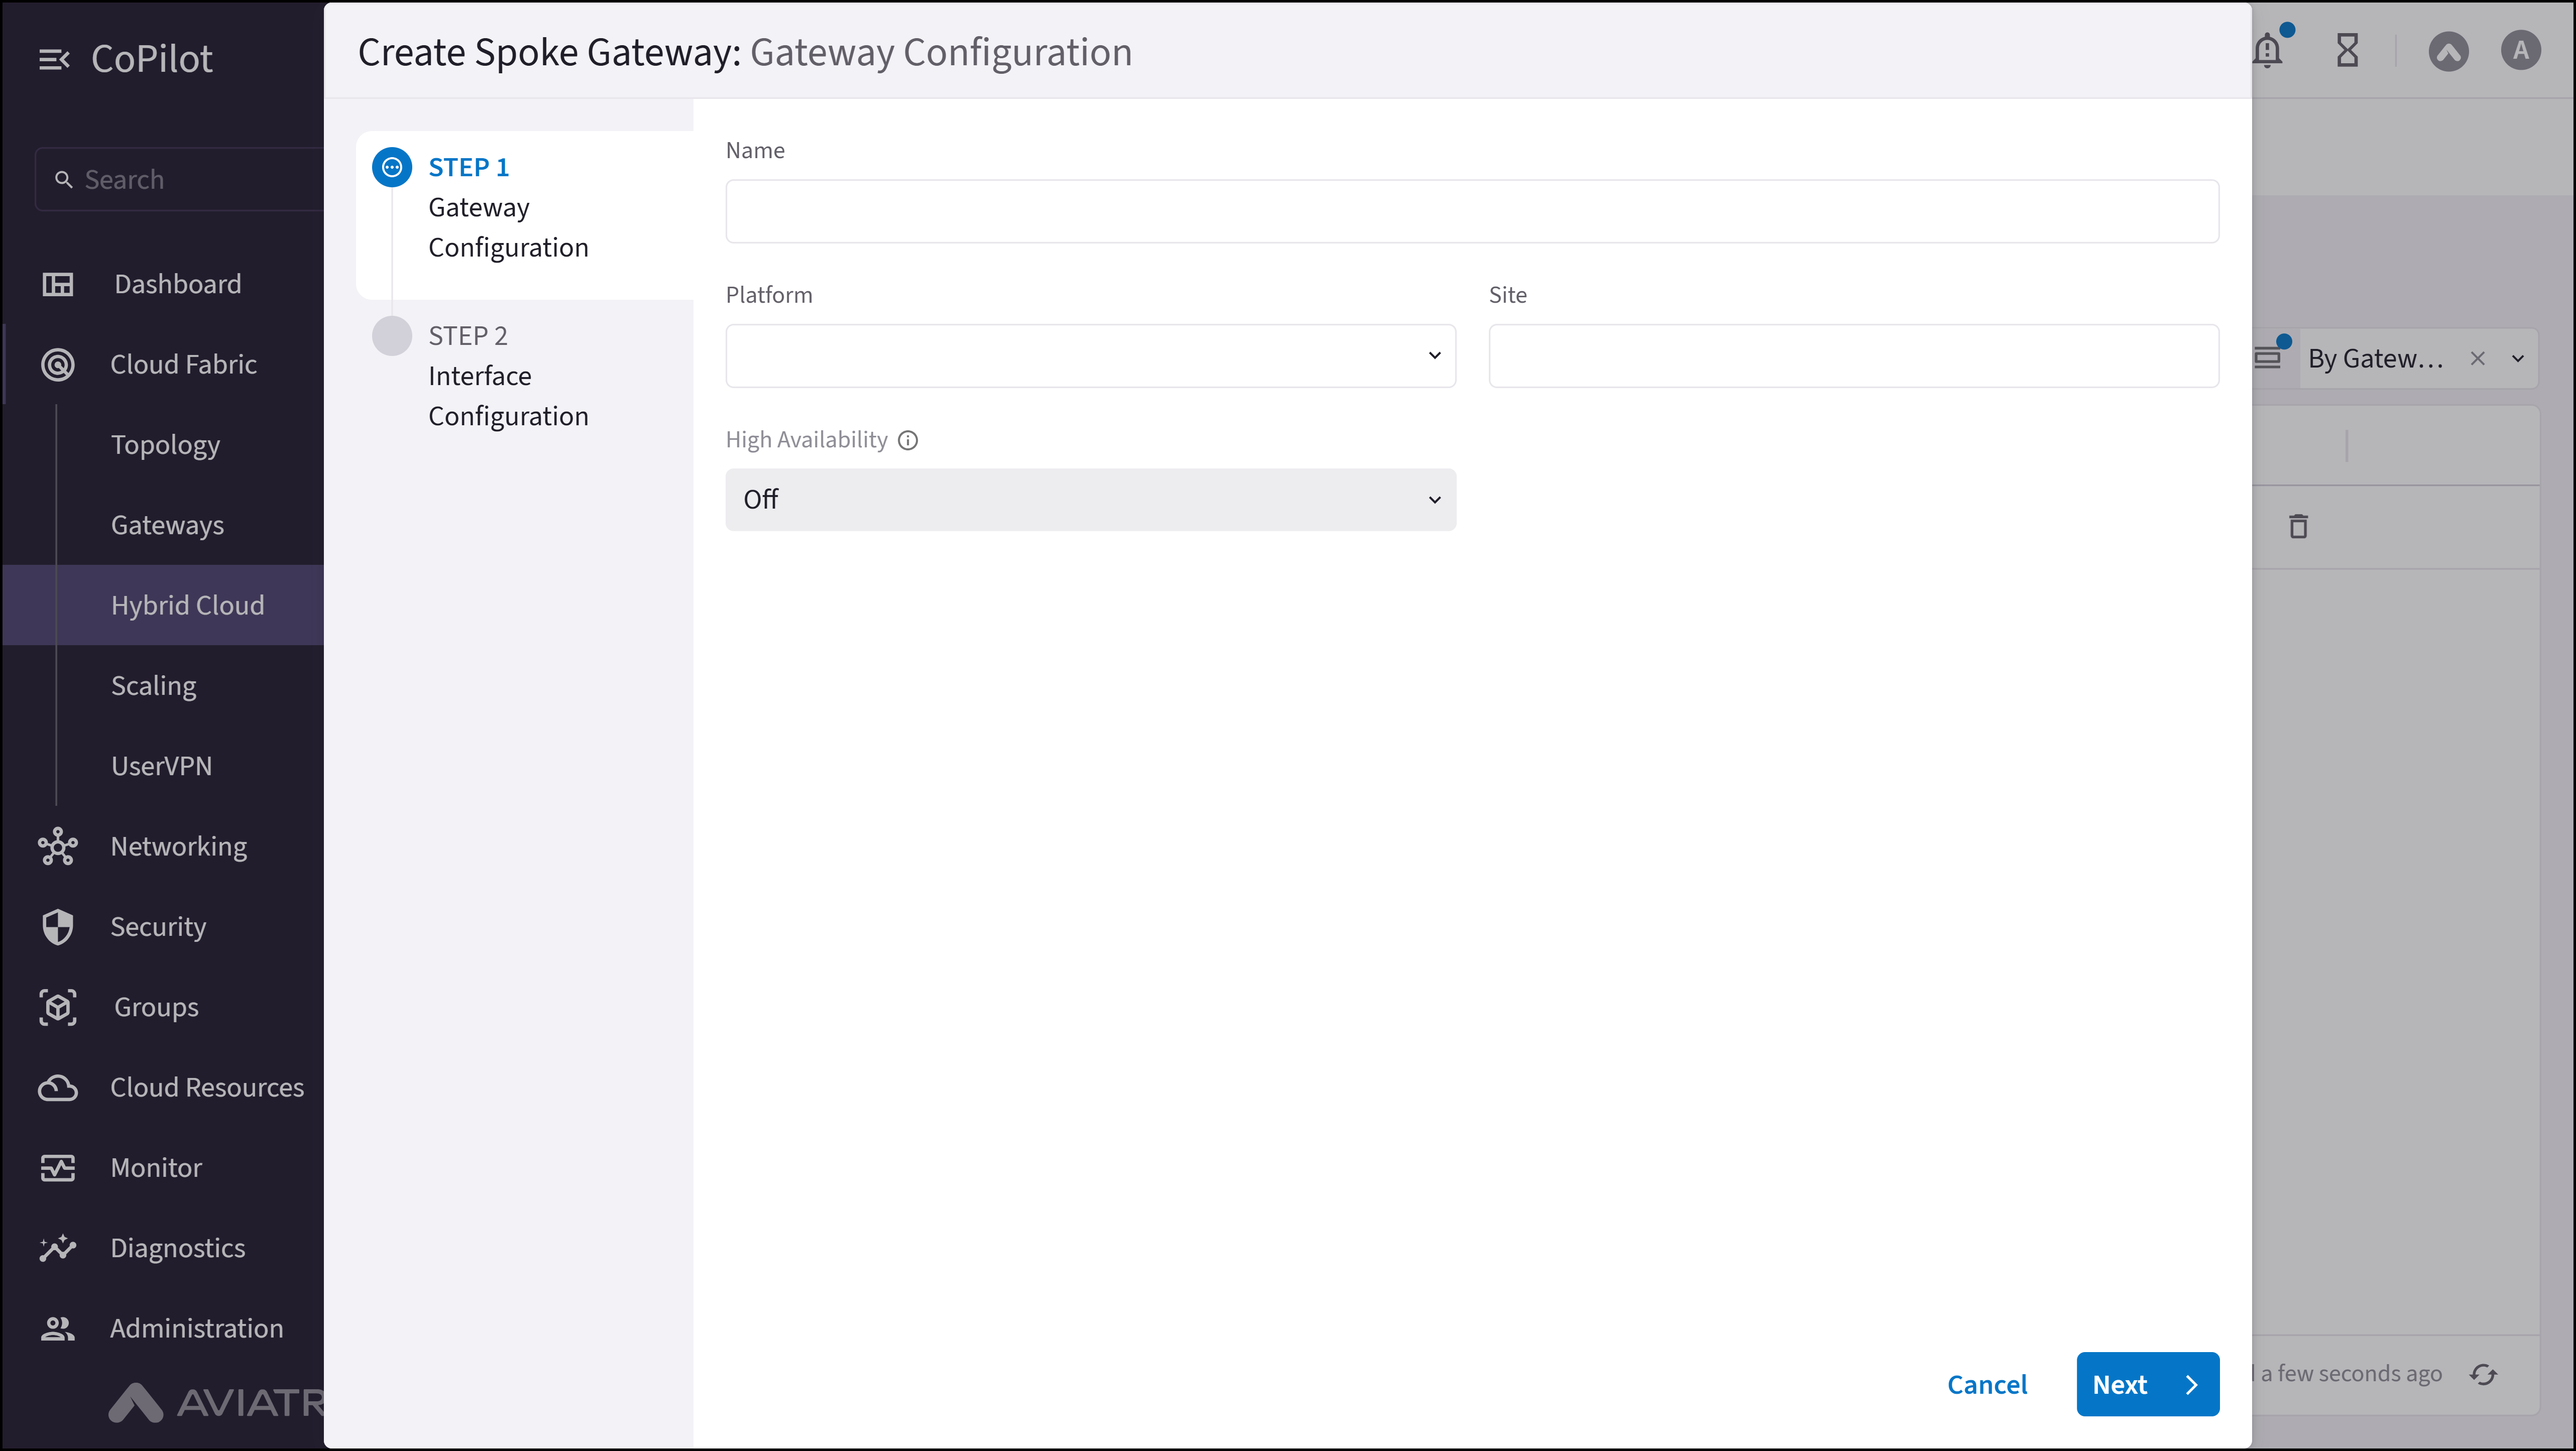Open Topology under Cloud Fabric
Image resolution: width=2576 pixels, height=1451 pixels.
click(x=165, y=444)
